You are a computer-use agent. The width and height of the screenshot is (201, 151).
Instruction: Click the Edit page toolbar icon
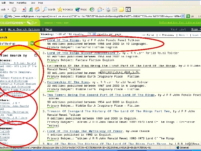click(115, 10)
